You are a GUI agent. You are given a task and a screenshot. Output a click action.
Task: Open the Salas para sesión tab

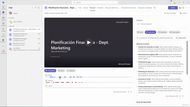112,8
